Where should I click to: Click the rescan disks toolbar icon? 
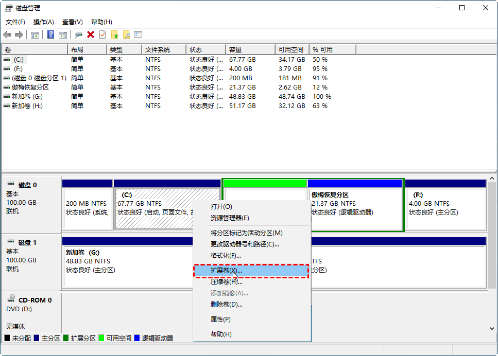[78, 34]
